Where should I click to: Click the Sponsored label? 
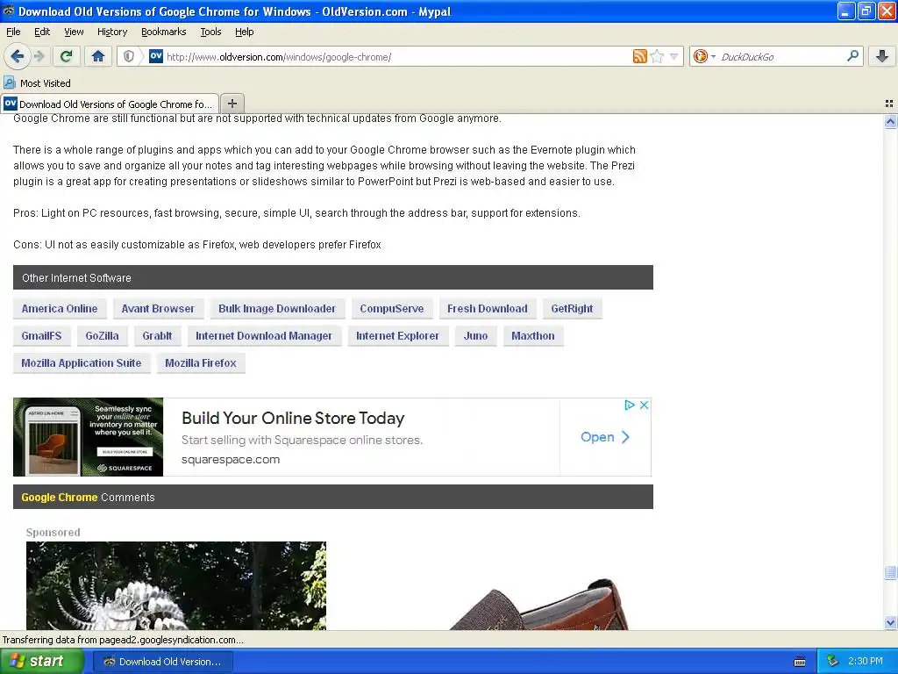pos(53,533)
